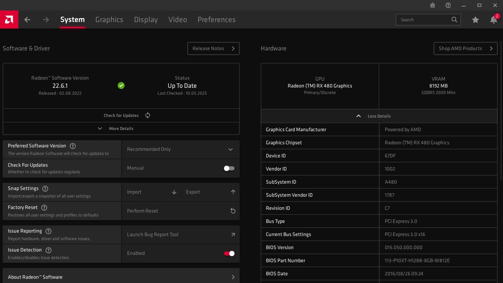Switch to the Graphics tab

(x=109, y=20)
